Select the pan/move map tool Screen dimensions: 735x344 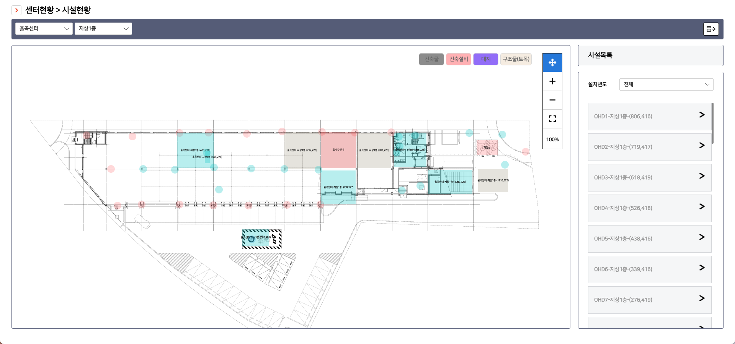click(x=552, y=63)
